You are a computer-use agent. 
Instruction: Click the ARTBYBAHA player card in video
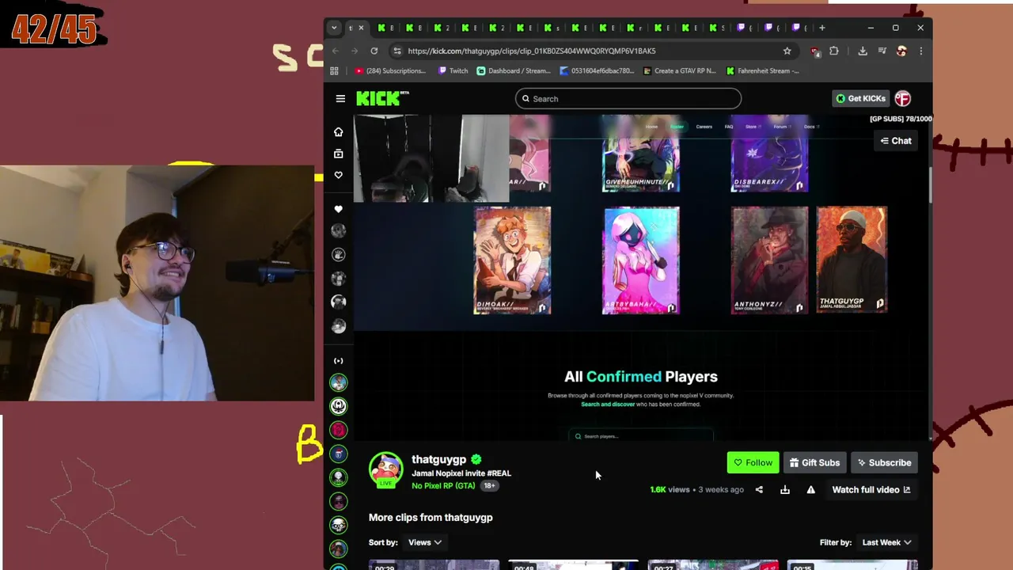(x=641, y=260)
